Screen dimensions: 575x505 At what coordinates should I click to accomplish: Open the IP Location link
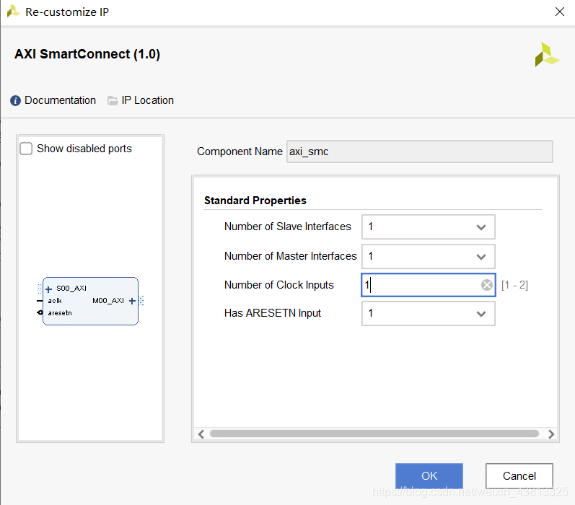pos(147,100)
